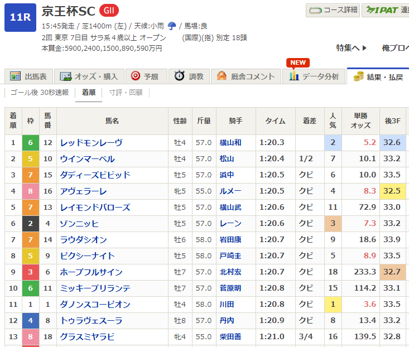Open jockey 川田 profile
409x347 pixels.
tap(227, 304)
